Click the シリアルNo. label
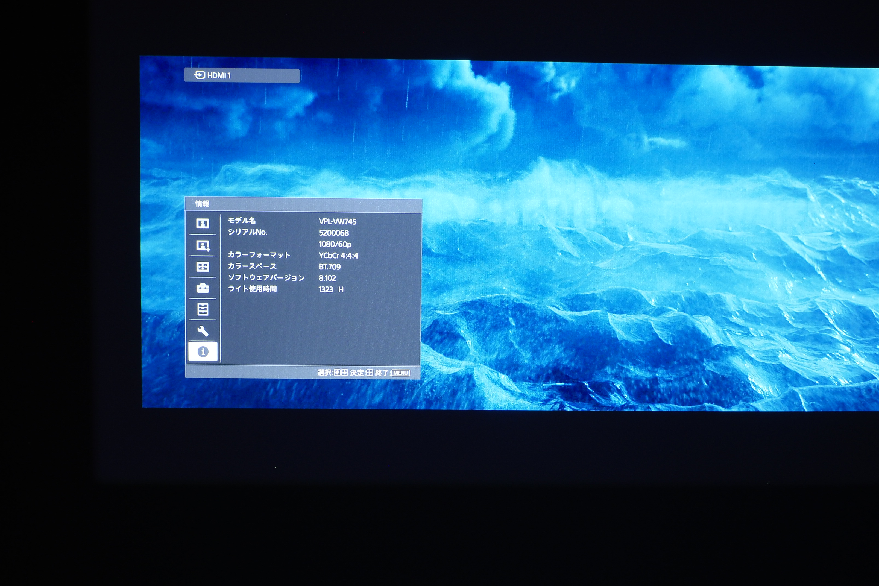Image resolution: width=879 pixels, height=586 pixels. (x=247, y=232)
